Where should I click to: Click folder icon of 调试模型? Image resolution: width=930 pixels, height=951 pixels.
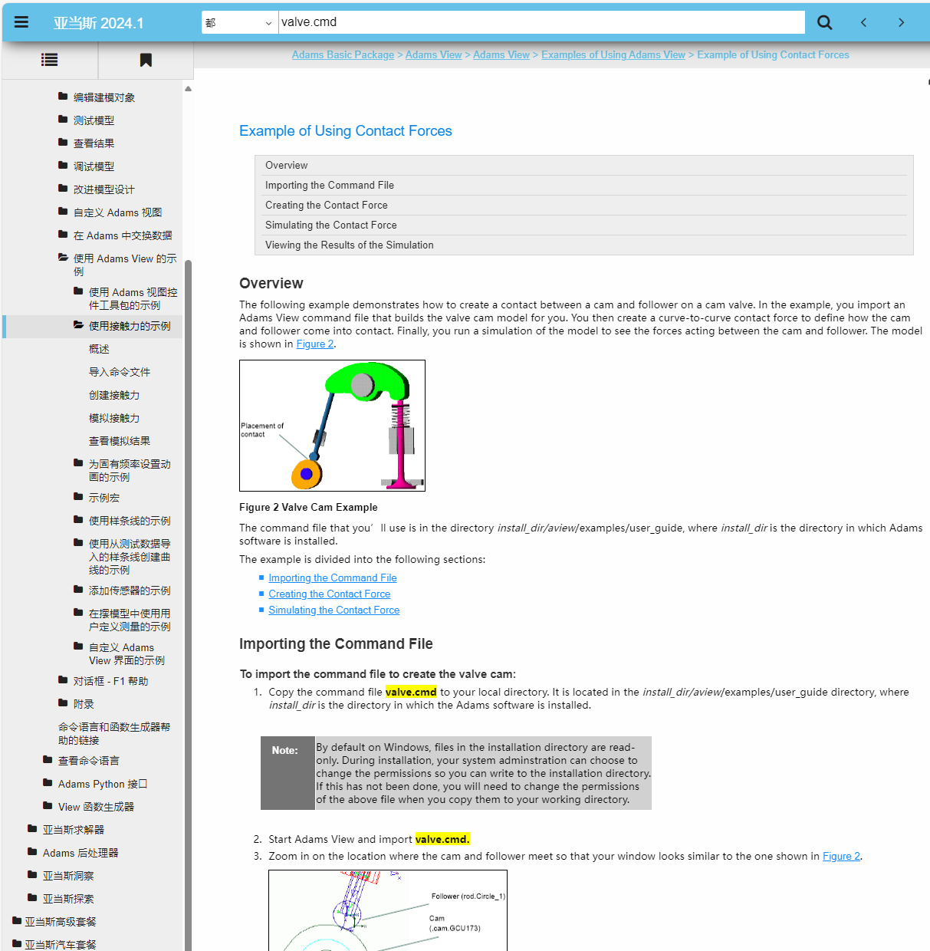pos(63,166)
